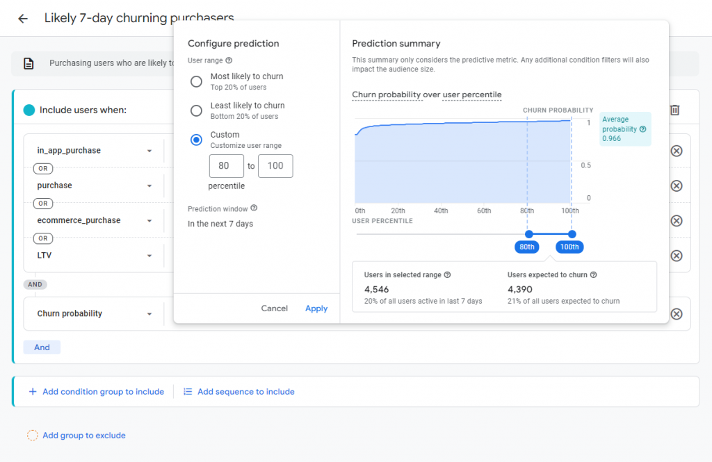Select the 100th percentile slider handle
Image resolution: width=712 pixels, height=462 pixels.
tap(572, 234)
